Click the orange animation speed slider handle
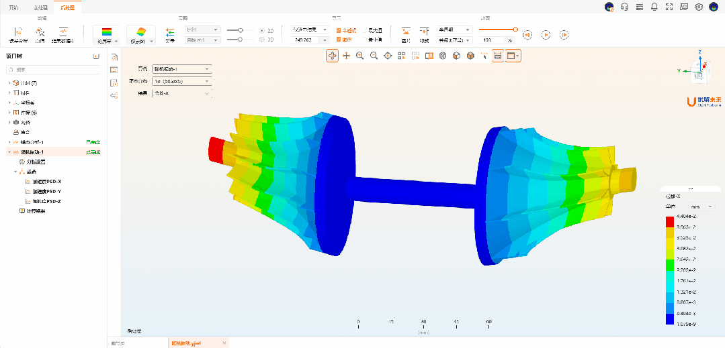Image resolution: width=725 pixels, height=348 pixels. (x=515, y=30)
